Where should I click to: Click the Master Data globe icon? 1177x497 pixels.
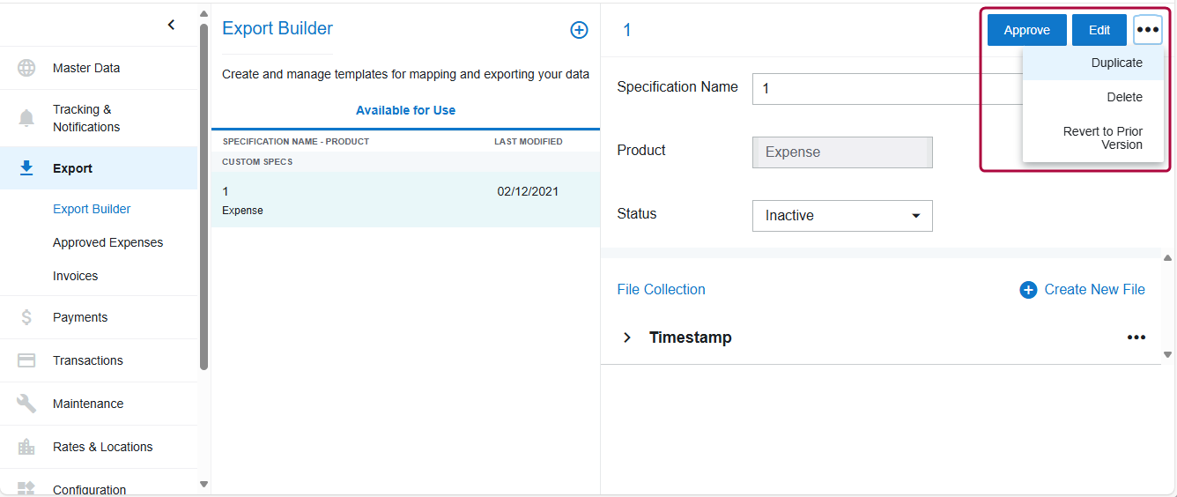26,68
